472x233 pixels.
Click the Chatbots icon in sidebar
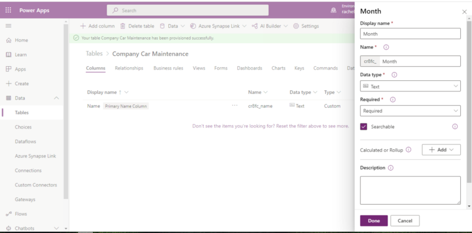[x=9, y=228]
